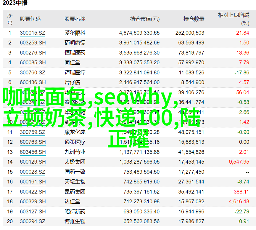Image resolution: width=256 pixels, height=230 pixels.
Task: Click stock name 药明康德
Action: pyautogui.click(x=75, y=43)
